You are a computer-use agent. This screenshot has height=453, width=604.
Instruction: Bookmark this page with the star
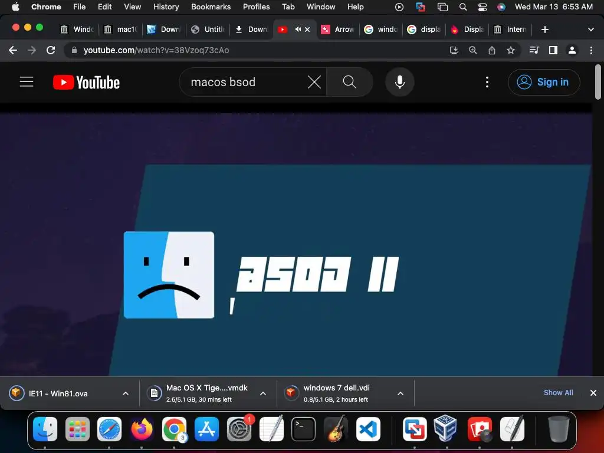511,50
